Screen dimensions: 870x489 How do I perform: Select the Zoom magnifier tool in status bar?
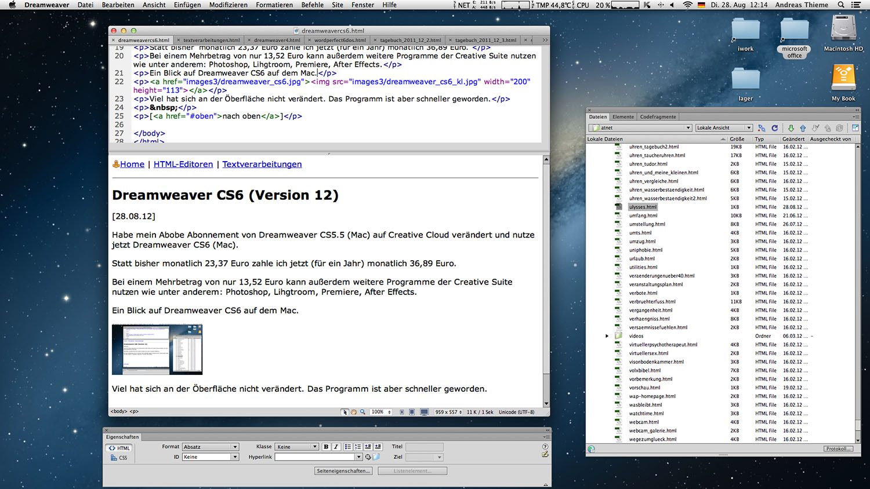[362, 412]
